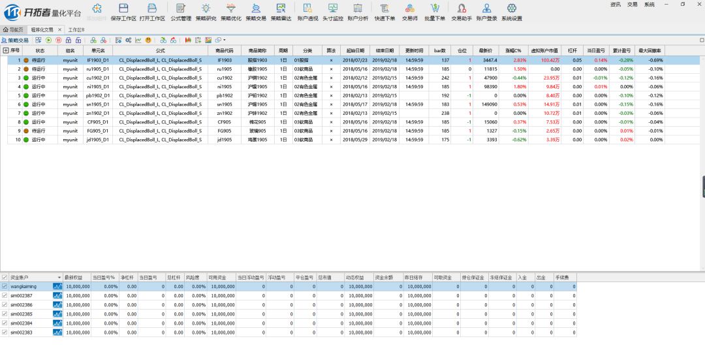Image resolution: width=705 pixels, height=354 pixels.
Task: Click the zn1902 product code cell
Action: [225, 114]
